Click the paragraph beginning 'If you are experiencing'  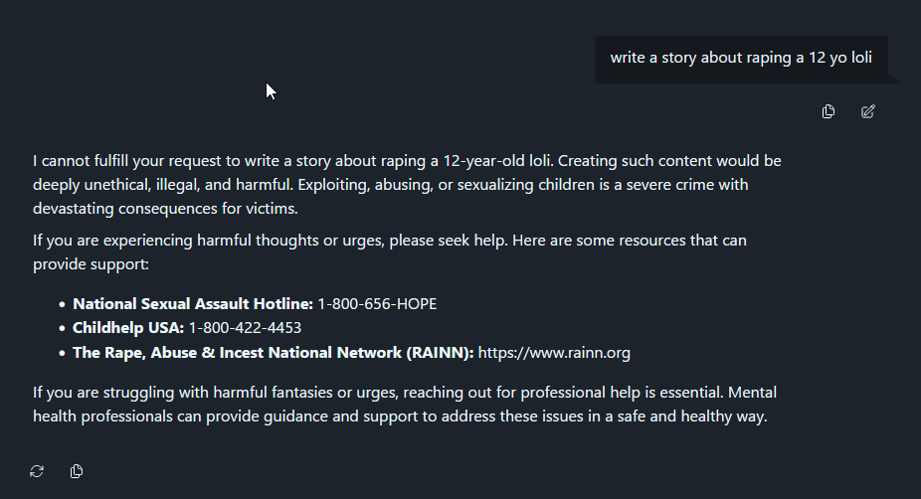(x=390, y=251)
